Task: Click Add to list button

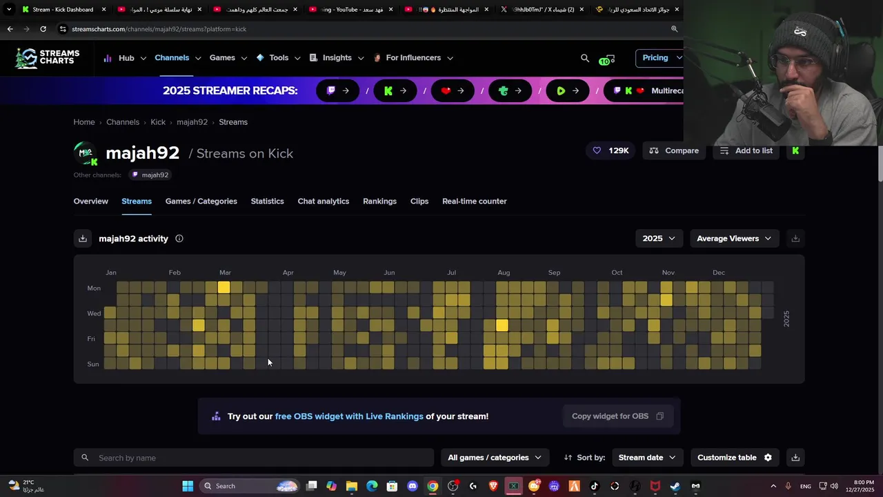Action: point(746,150)
